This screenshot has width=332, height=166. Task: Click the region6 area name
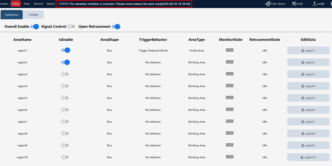click(22, 110)
